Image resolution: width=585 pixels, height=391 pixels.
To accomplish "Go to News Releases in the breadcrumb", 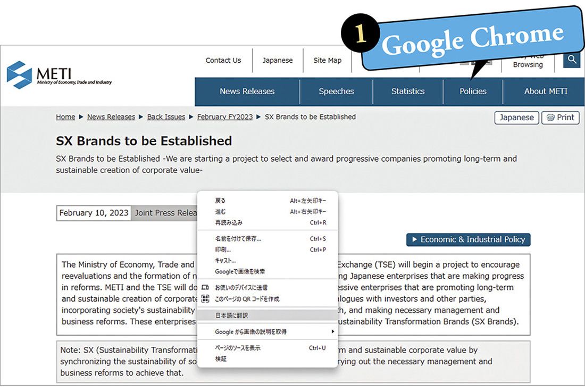I will pos(111,117).
